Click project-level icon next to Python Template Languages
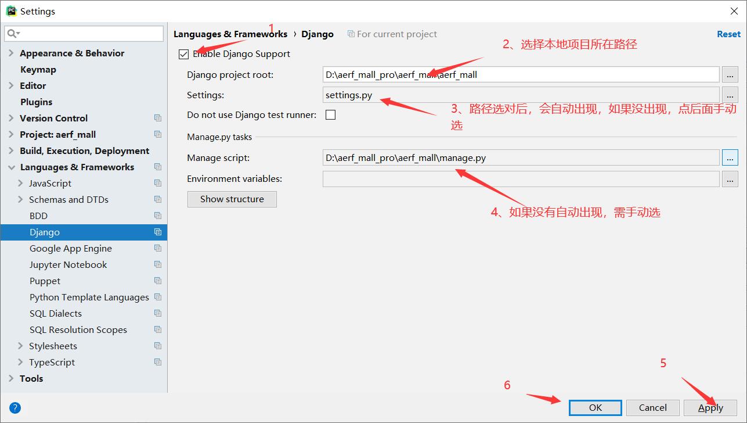 (x=157, y=297)
